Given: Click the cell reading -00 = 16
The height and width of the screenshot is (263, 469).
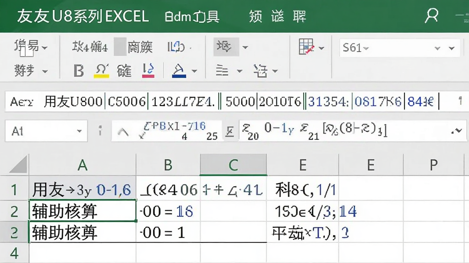Looking at the screenshot, I should pos(168,211).
